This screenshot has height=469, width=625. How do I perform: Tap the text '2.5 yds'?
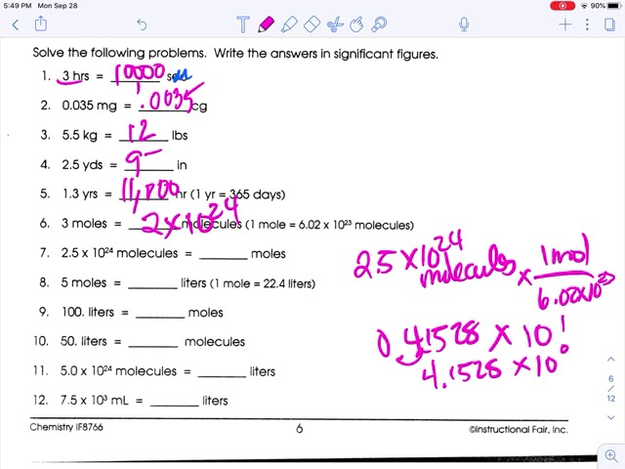pyautogui.click(x=82, y=165)
